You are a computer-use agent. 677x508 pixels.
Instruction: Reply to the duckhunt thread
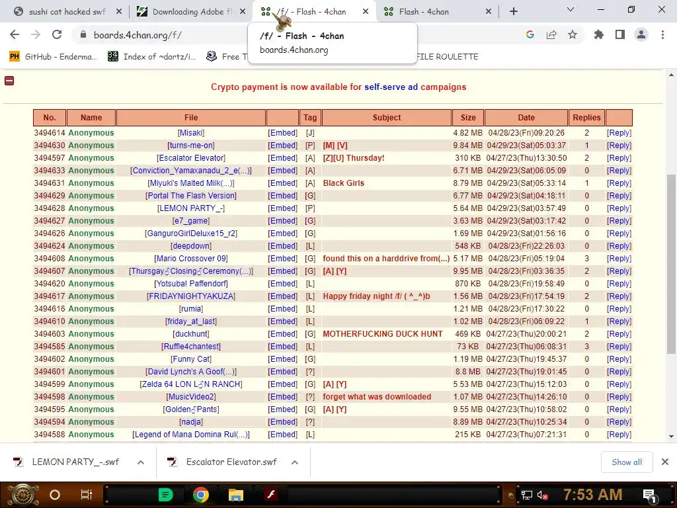click(619, 334)
